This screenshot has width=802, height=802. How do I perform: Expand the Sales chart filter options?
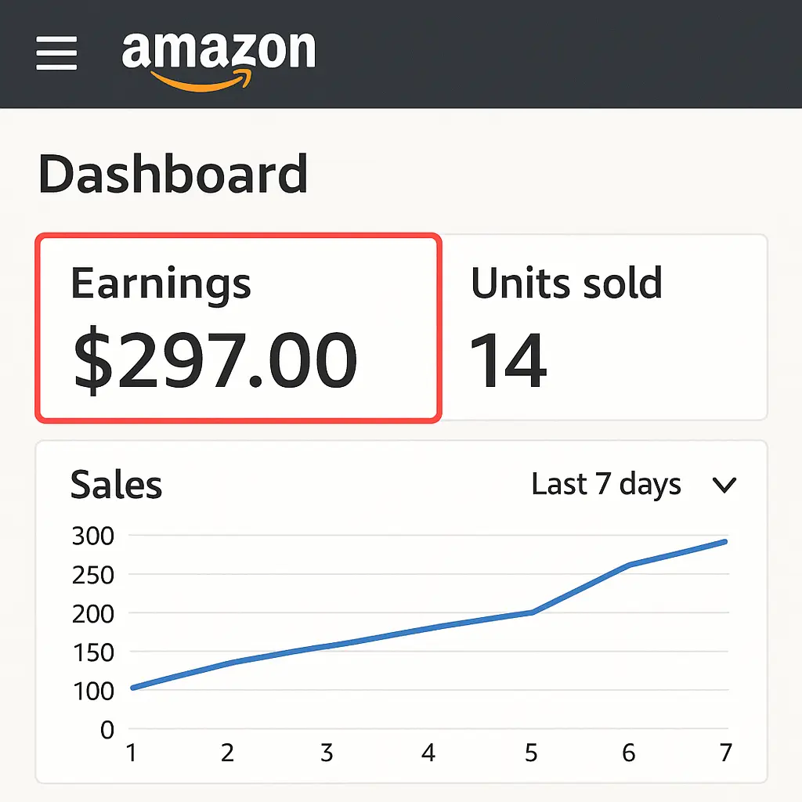724,484
